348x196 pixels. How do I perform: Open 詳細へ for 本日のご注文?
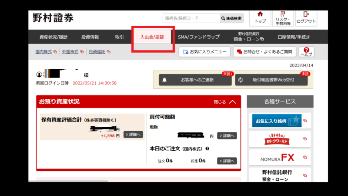227,161
